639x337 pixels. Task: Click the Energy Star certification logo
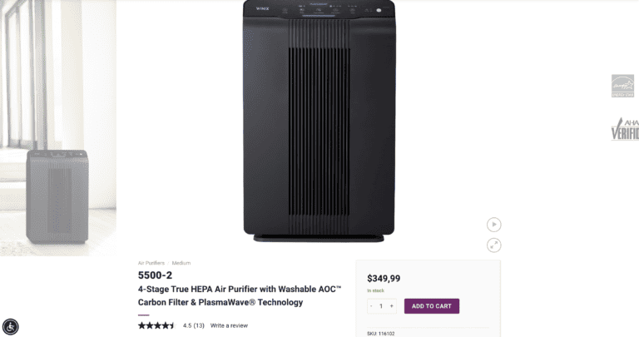pyautogui.click(x=622, y=86)
